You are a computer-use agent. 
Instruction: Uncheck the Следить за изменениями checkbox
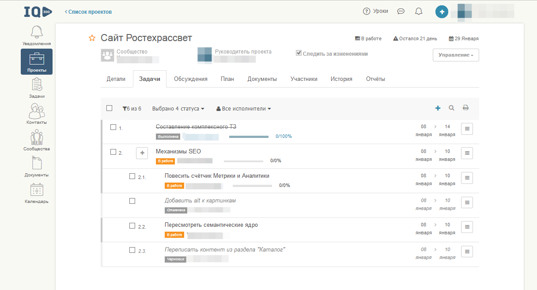pyautogui.click(x=299, y=53)
